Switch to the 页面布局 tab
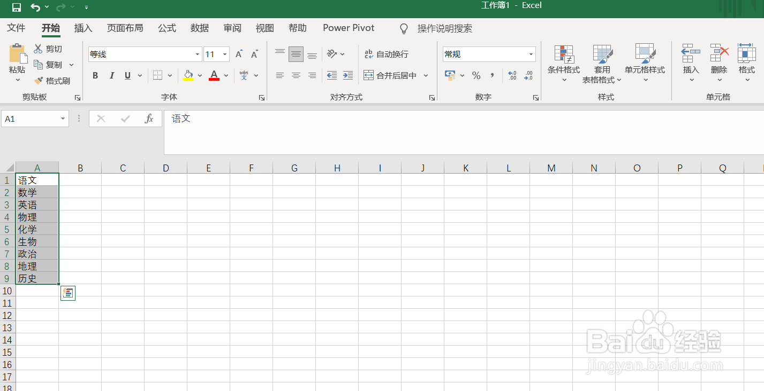Screen dimensions: 764x391 125,28
